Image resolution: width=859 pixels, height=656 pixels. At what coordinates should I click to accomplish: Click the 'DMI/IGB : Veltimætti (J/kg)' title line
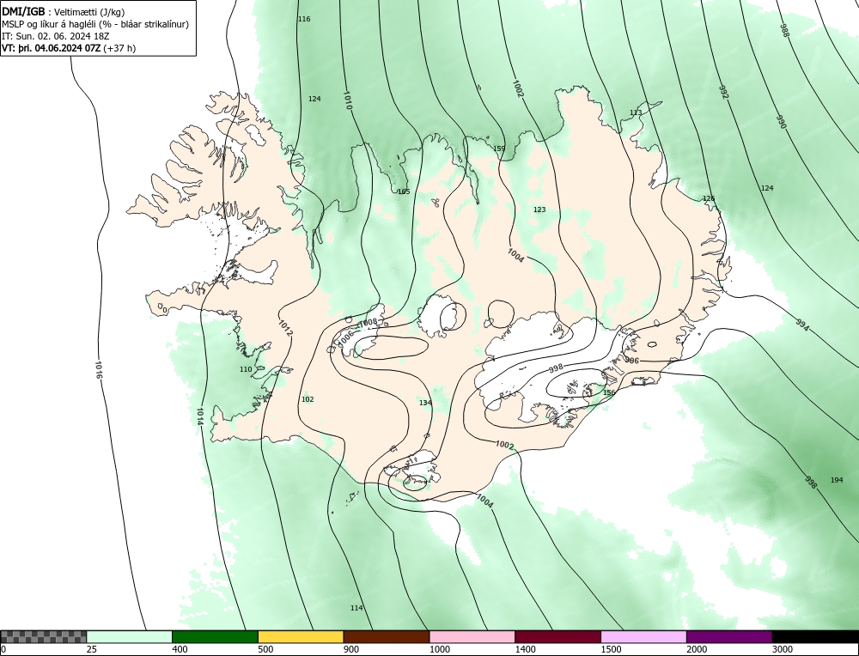pos(63,12)
